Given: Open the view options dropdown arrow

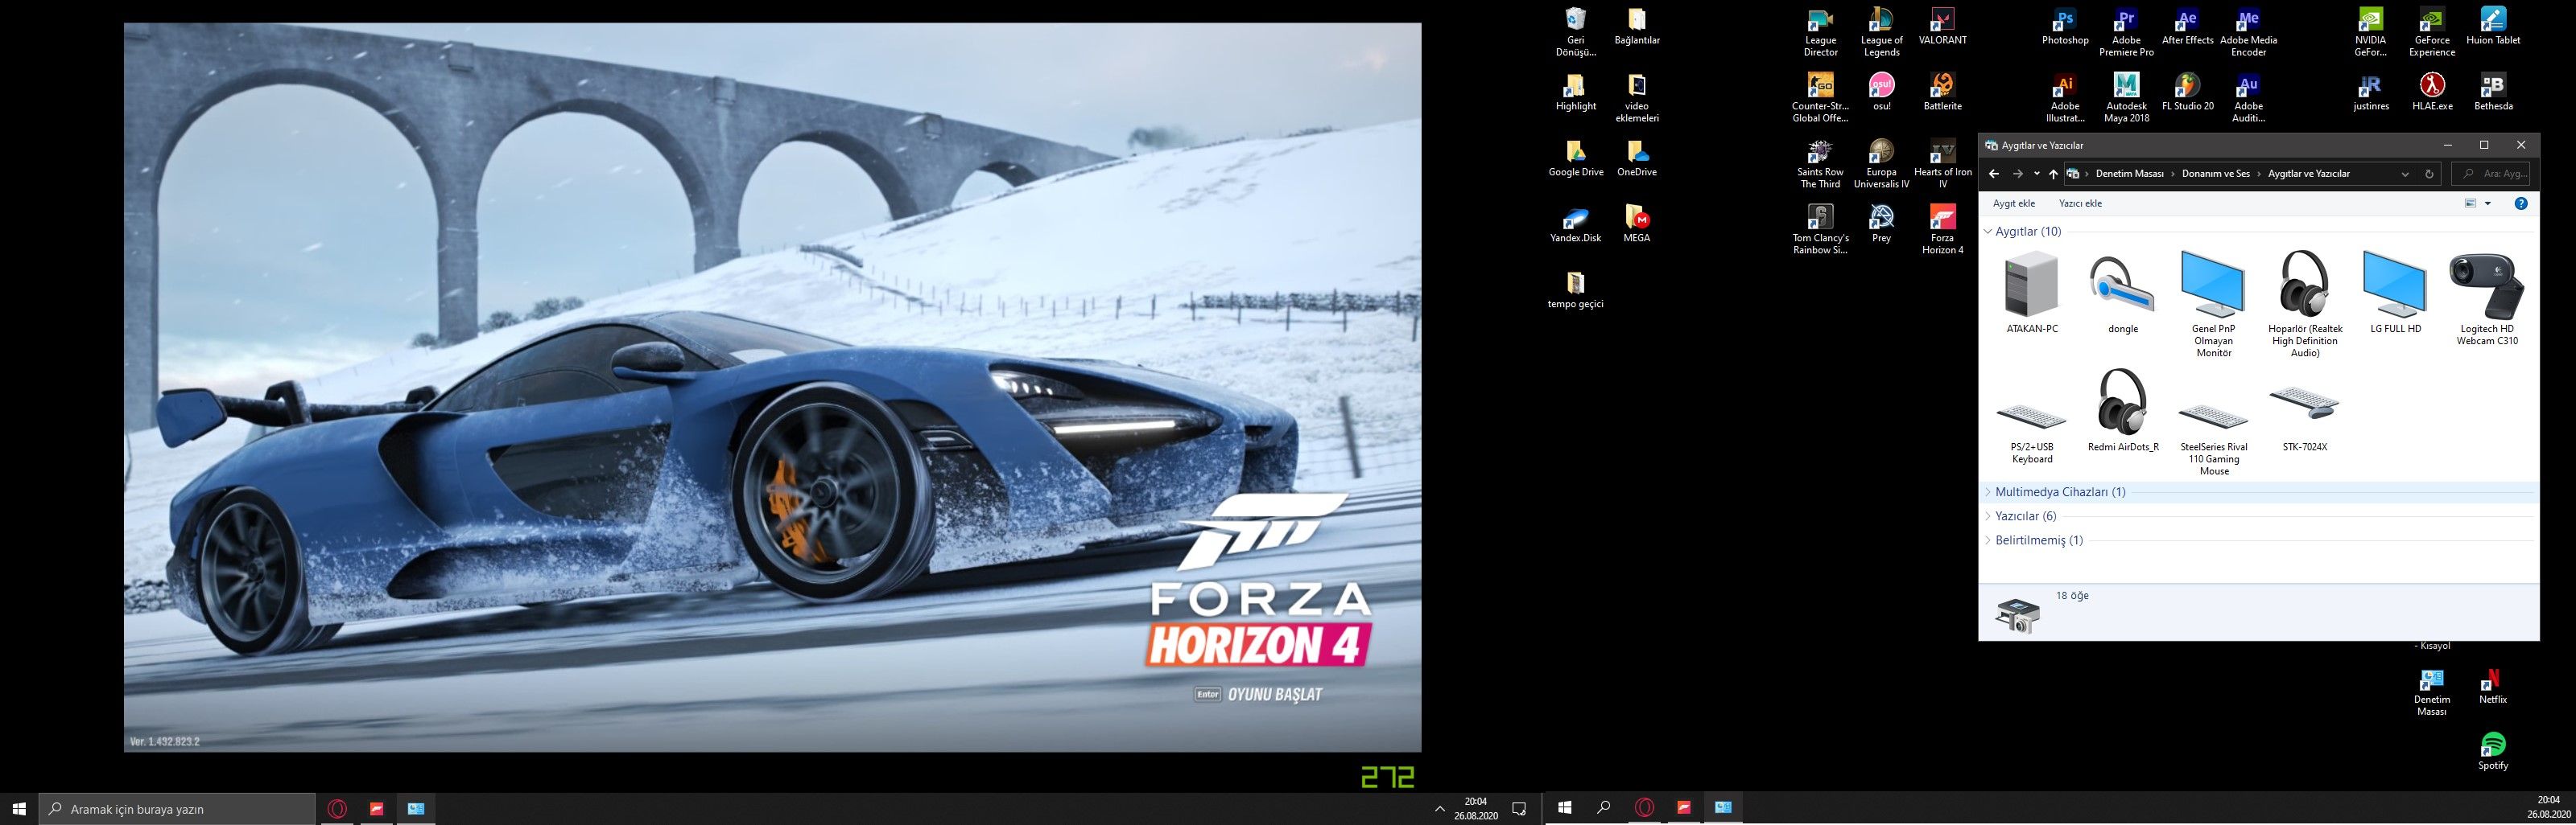Looking at the screenshot, I should 2488,203.
